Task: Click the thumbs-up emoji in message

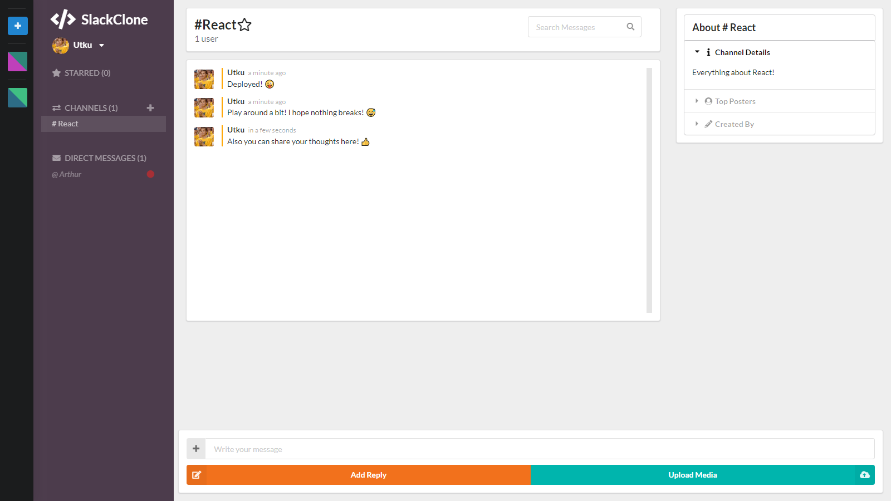Action: (365, 142)
